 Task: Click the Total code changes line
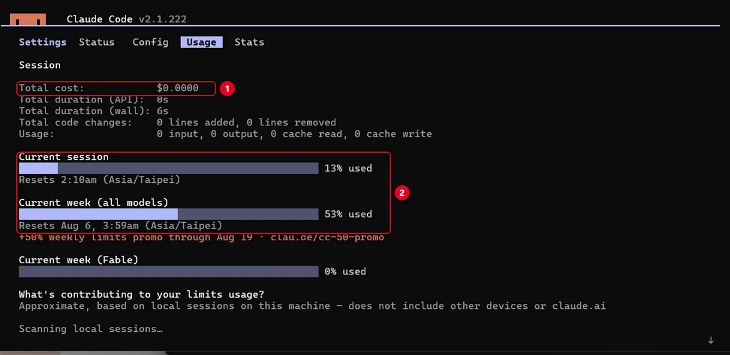click(x=177, y=122)
